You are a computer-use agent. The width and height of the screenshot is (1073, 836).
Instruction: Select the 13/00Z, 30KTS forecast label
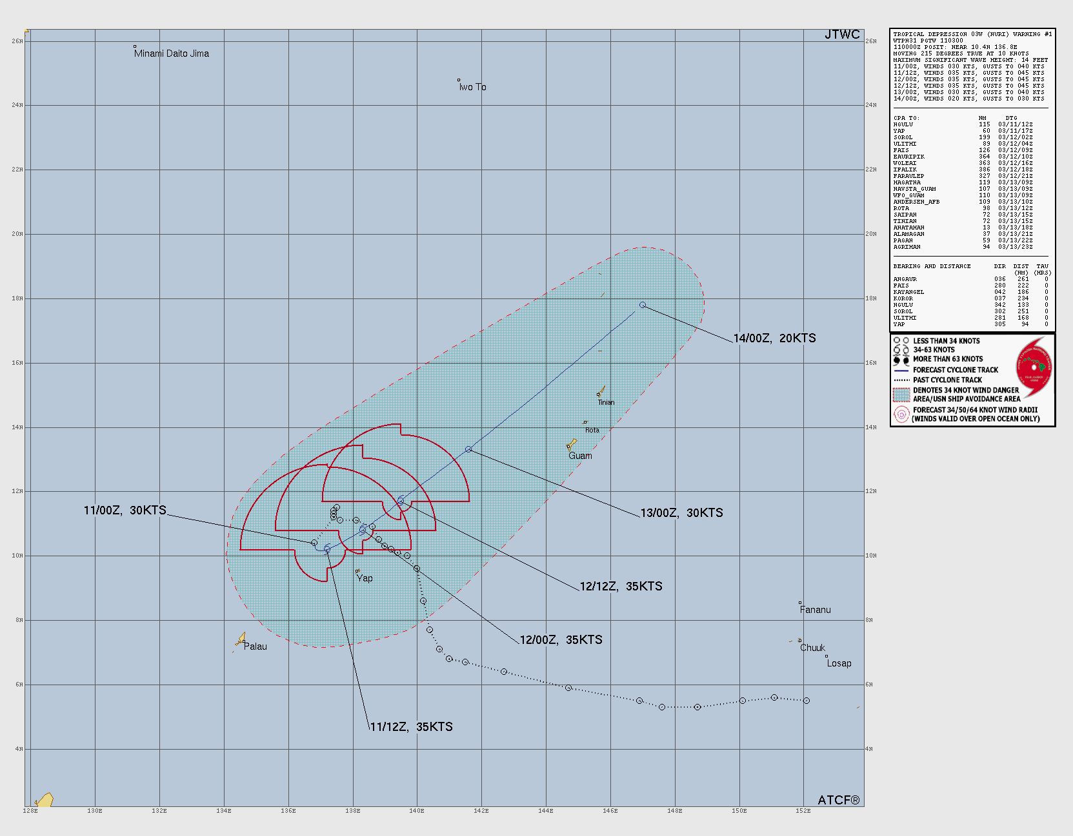click(x=681, y=513)
